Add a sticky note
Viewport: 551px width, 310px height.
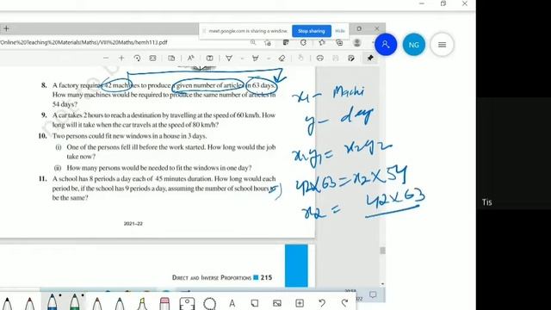coord(255,303)
